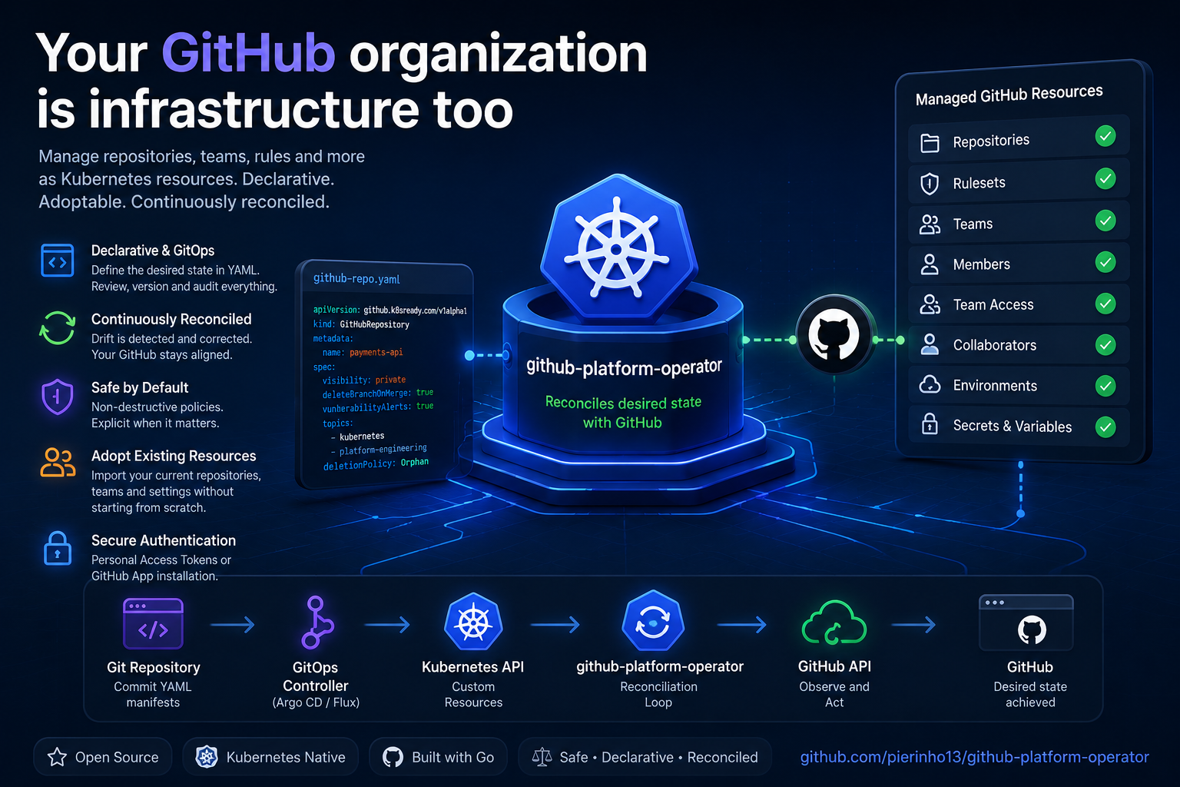The width and height of the screenshot is (1180, 787).
Task: Toggle the green check next to Repositories
Action: [x=1105, y=137]
